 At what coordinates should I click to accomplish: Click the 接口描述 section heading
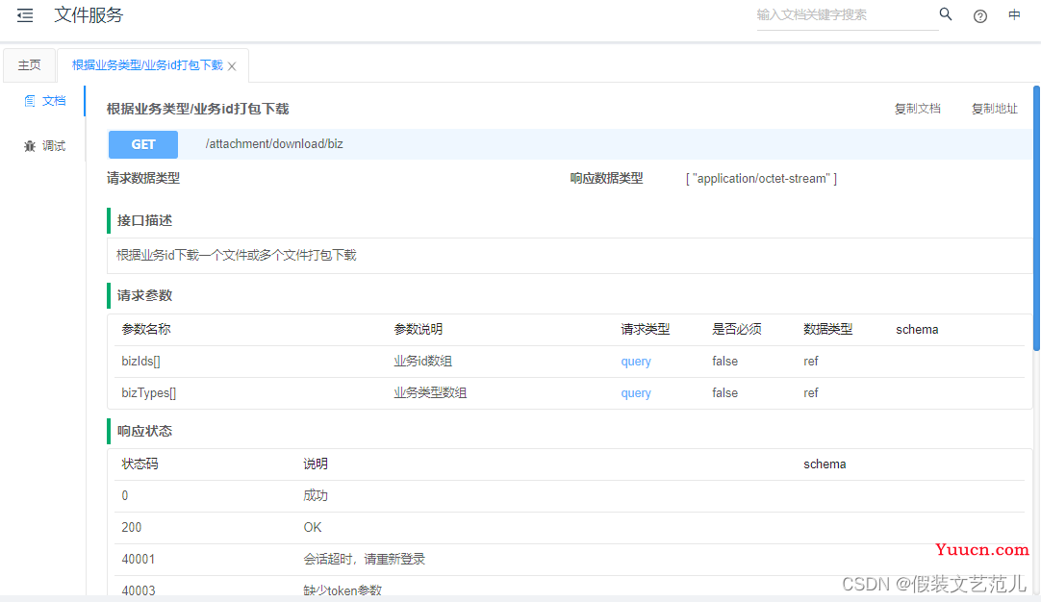144,220
